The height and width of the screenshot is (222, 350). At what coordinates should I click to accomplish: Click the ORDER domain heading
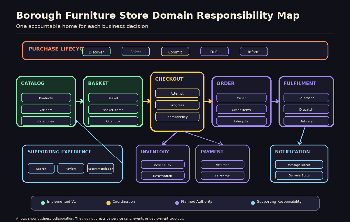(x=225, y=83)
